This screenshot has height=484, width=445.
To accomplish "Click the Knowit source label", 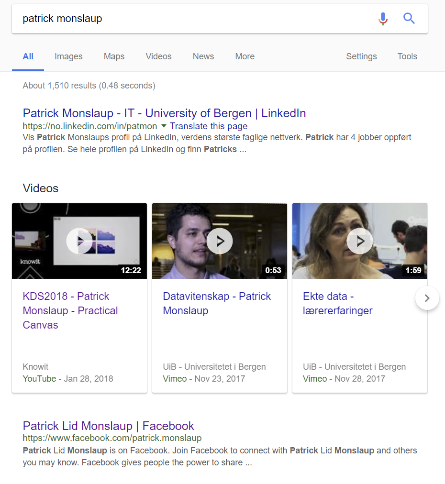I will pyautogui.click(x=35, y=367).
